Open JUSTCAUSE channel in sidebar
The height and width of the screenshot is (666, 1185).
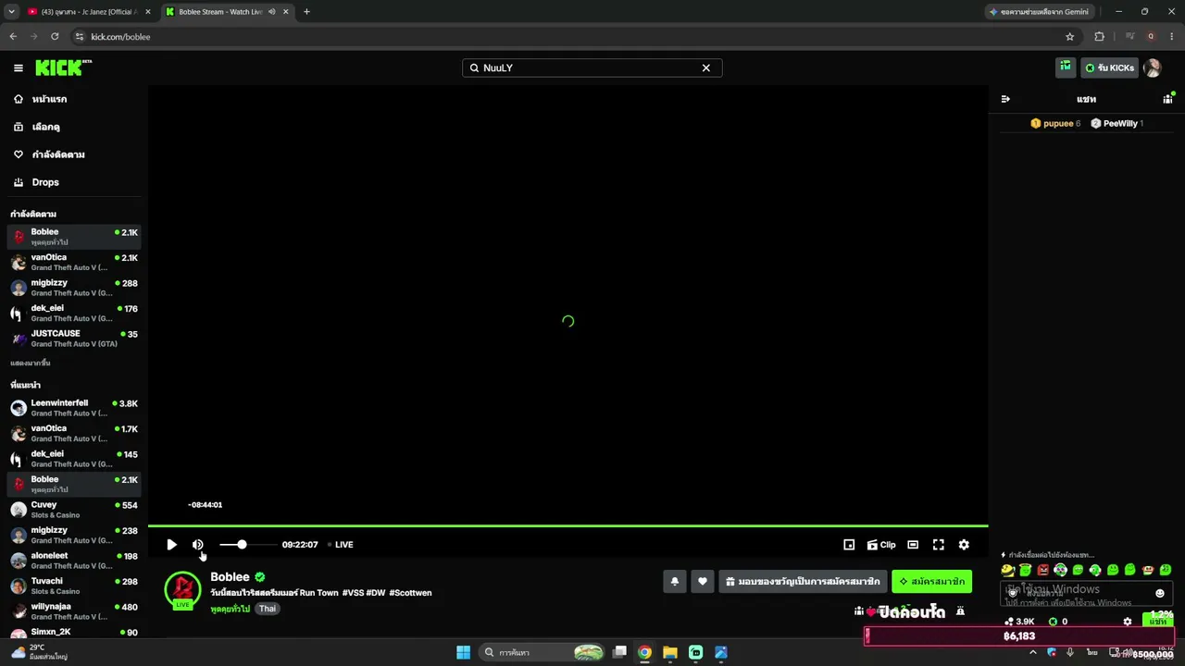tap(74, 339)
